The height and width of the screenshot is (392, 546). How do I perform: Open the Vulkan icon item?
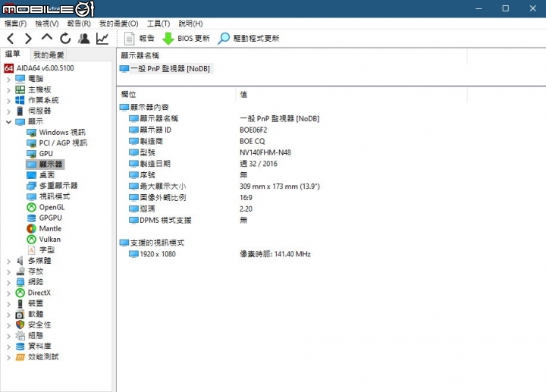[x=31, y=240]
